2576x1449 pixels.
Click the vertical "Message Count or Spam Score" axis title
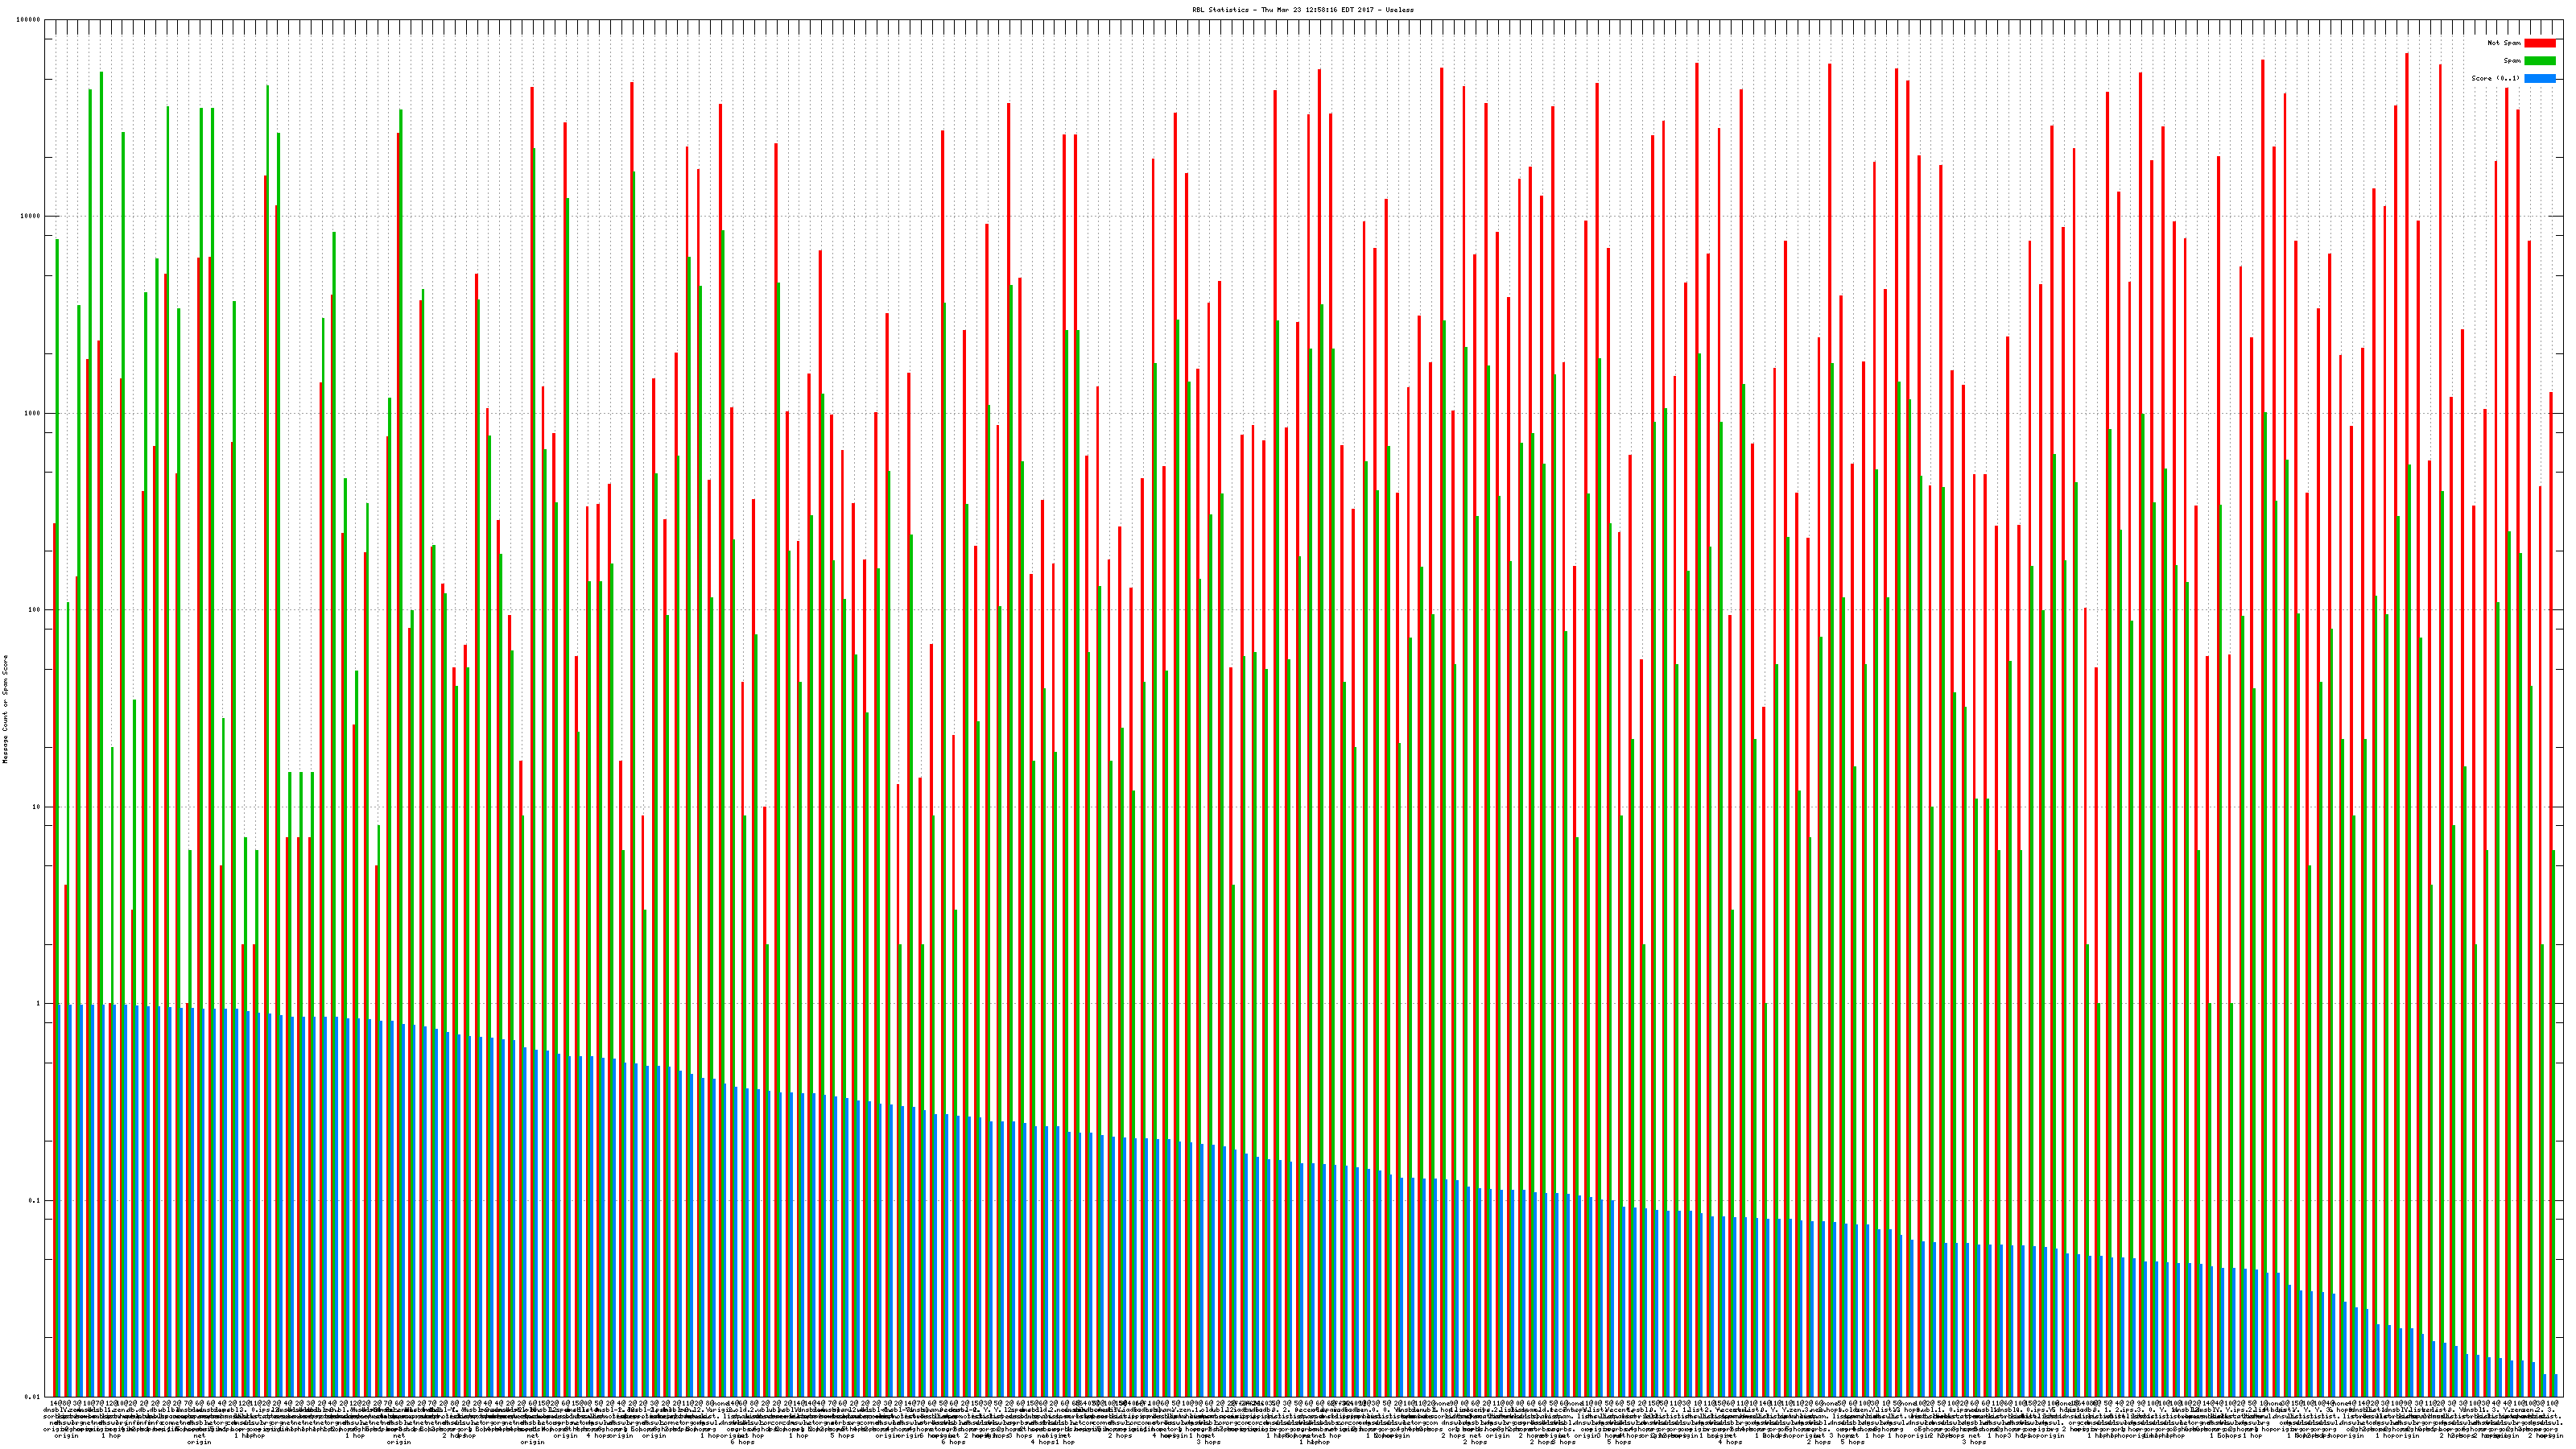tap(5, 709)
